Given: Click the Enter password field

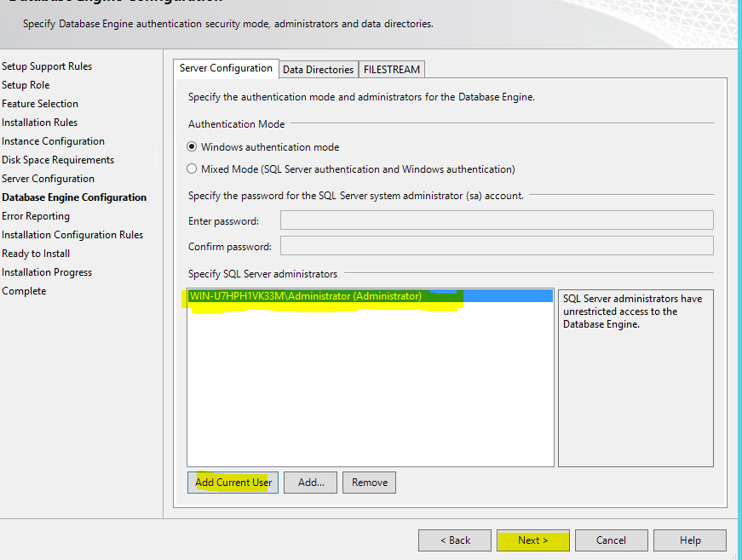Looking at the screenshot, I should point(497,220).
